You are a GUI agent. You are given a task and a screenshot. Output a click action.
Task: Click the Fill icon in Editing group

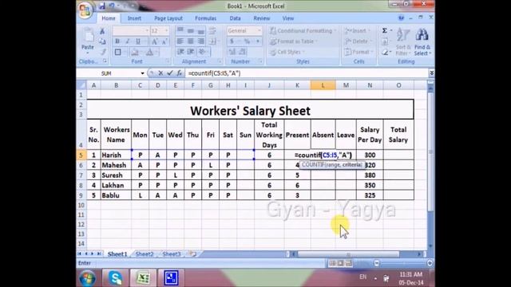[385, 41]
